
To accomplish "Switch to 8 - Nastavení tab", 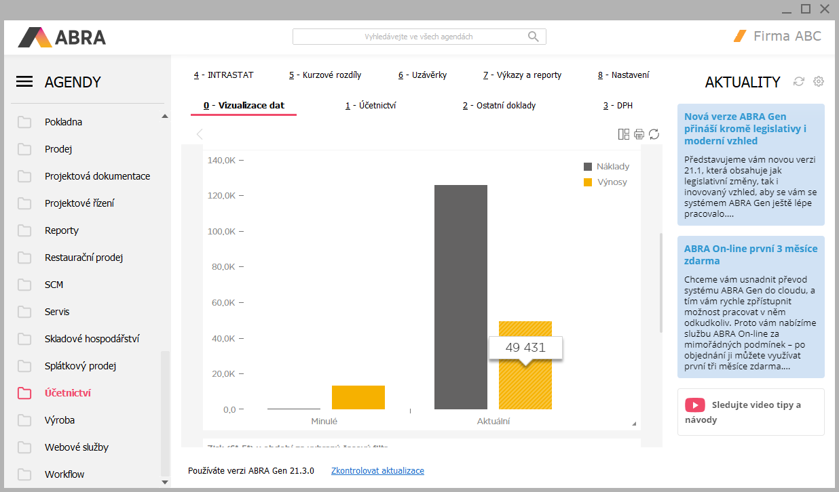I will (623, 75).
